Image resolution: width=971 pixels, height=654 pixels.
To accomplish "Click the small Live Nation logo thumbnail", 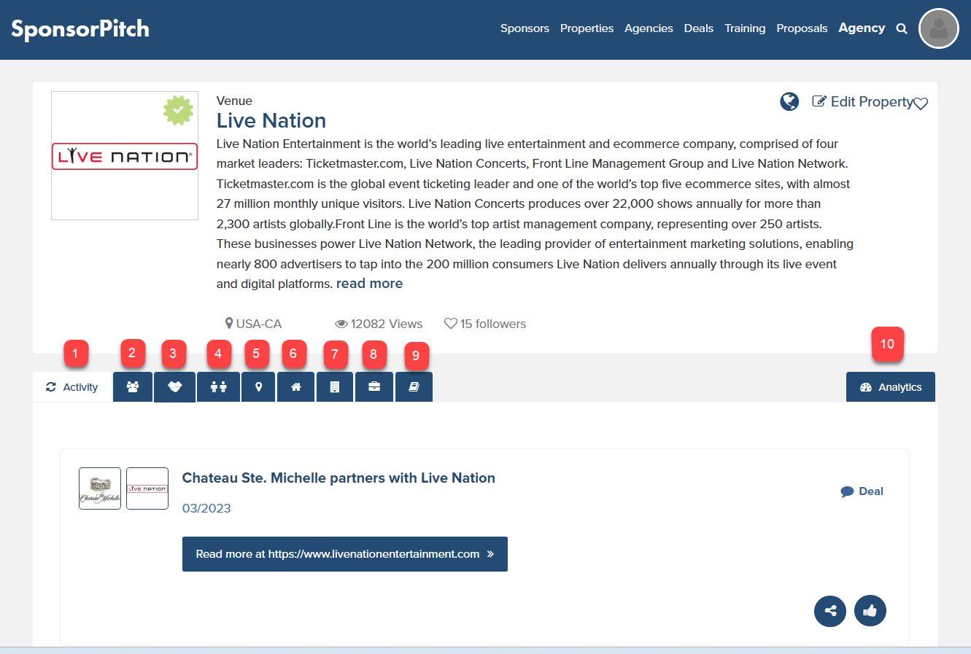I will pos(147,488).
